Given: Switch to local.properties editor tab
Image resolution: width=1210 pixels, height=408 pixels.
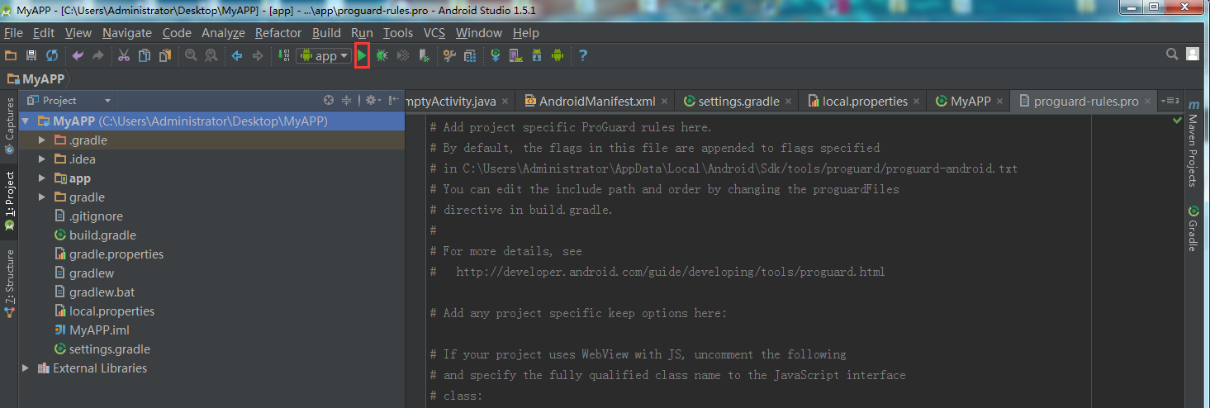Looking at the screenshot, I should (x=865, y=101).
